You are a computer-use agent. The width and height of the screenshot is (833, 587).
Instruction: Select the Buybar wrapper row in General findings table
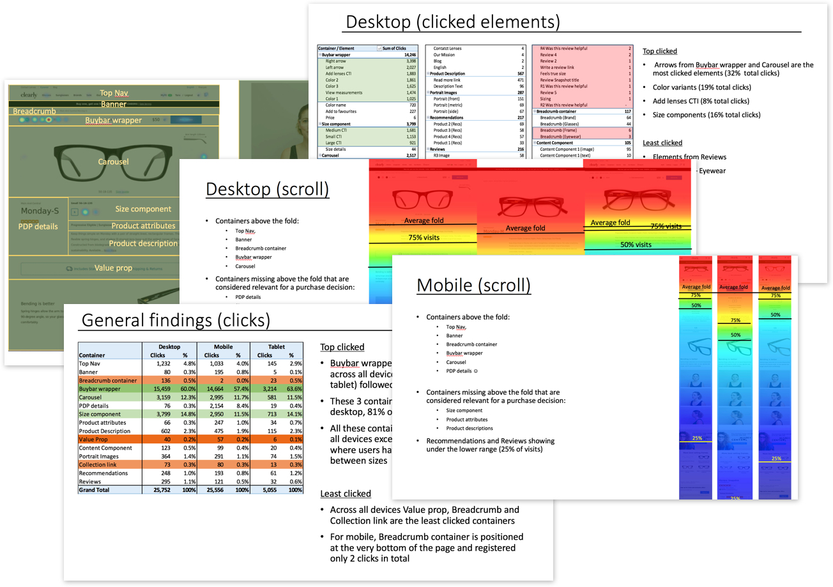pyautogui.click(x=190, y=388)
